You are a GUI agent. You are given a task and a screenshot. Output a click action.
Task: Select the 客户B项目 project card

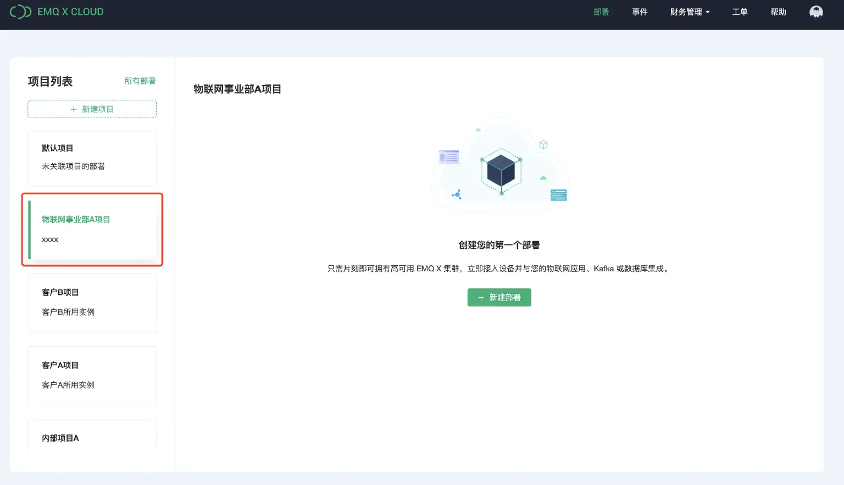(x=92, y=302)
